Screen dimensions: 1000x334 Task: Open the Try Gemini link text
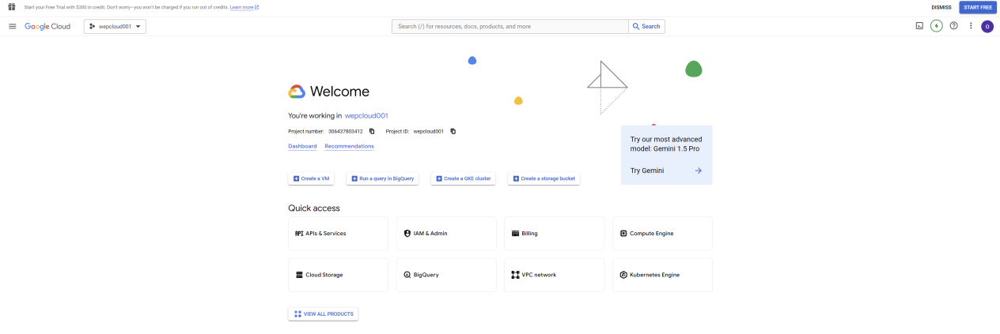click(x=647, y=171)
